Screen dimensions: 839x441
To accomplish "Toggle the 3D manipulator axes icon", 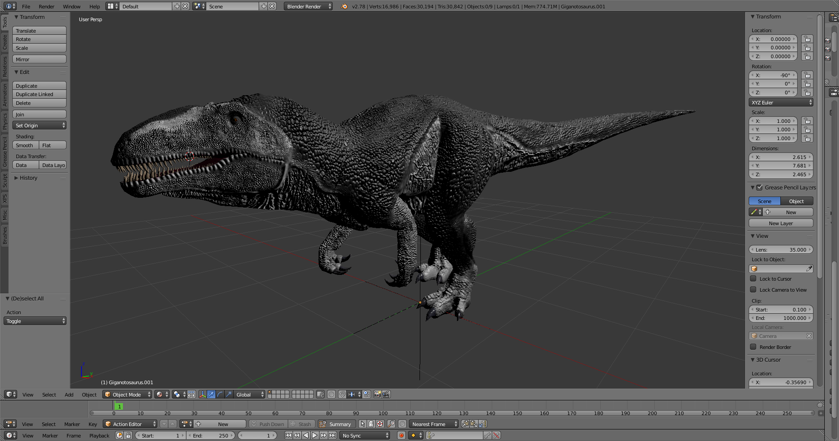I will (202, 394).
